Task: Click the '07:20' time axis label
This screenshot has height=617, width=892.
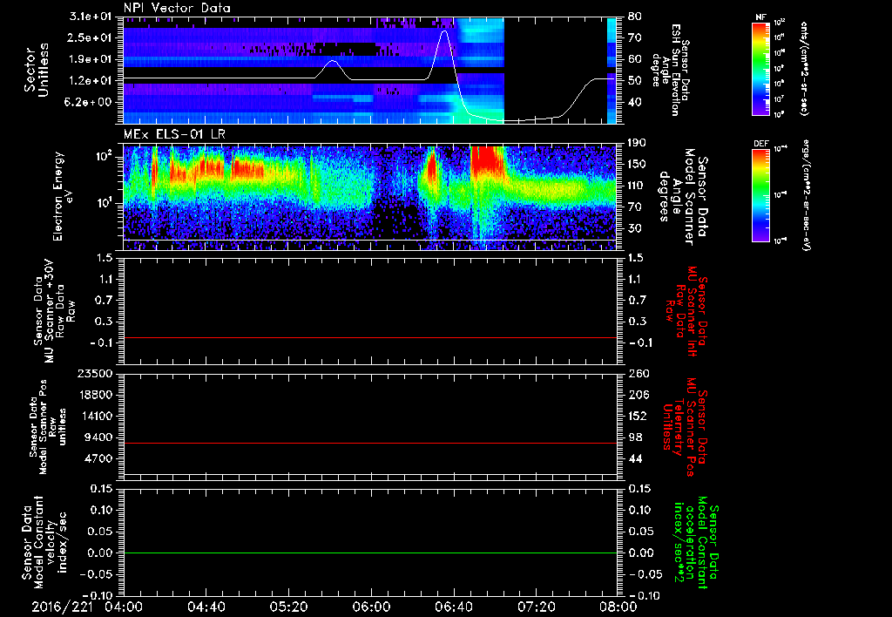Action: tap(536, 607)
